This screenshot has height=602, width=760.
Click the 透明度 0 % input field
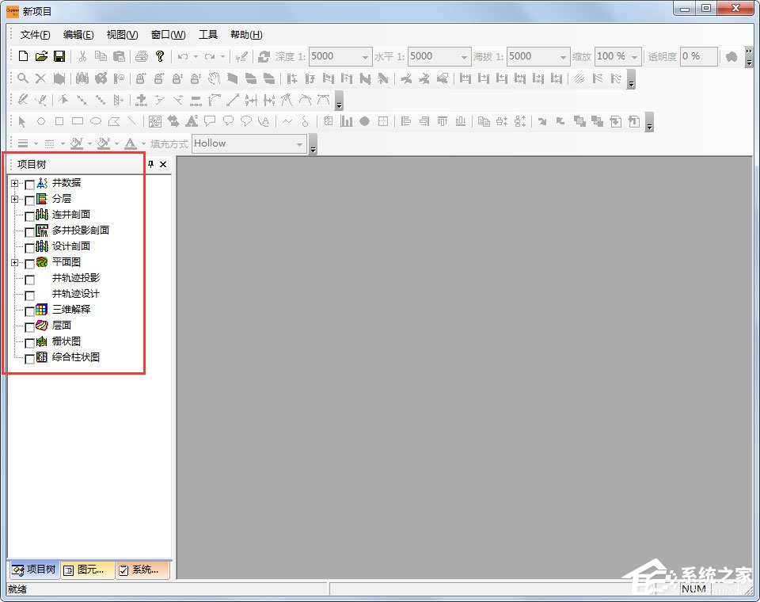pos(698,57)
